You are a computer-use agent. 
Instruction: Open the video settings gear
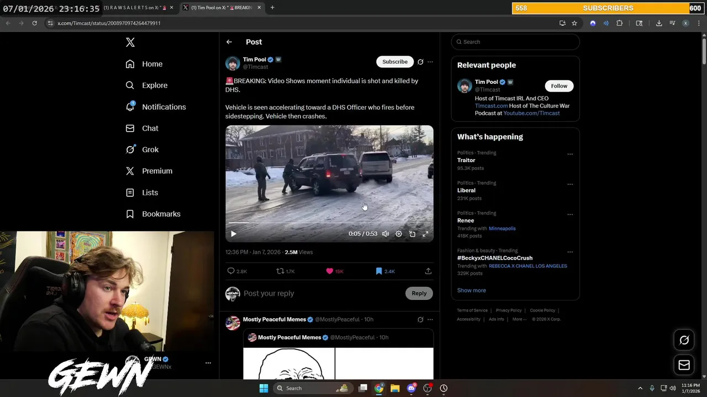399,234
